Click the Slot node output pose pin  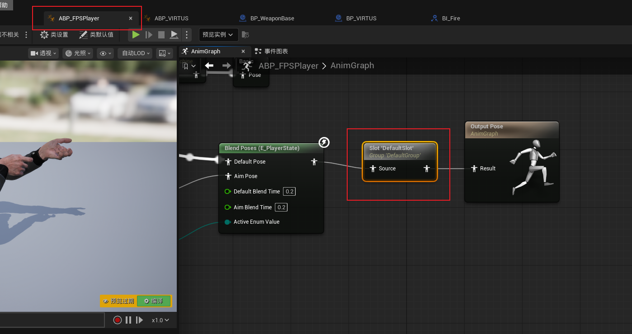pos(426,169)
